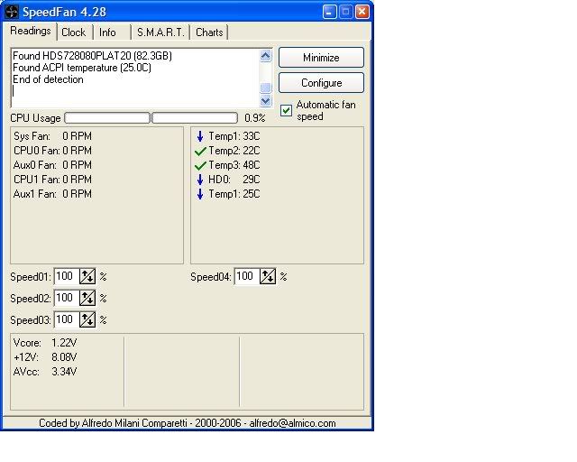
Task: Click the 'CPU1 Fan: 0 RPM' reading
Action: [x=52, y=180]
